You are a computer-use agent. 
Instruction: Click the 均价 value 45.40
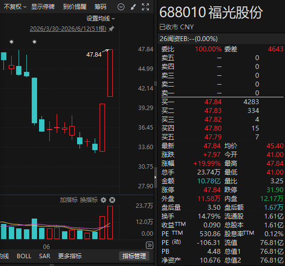pyautogui.click(x=275, y=146)
